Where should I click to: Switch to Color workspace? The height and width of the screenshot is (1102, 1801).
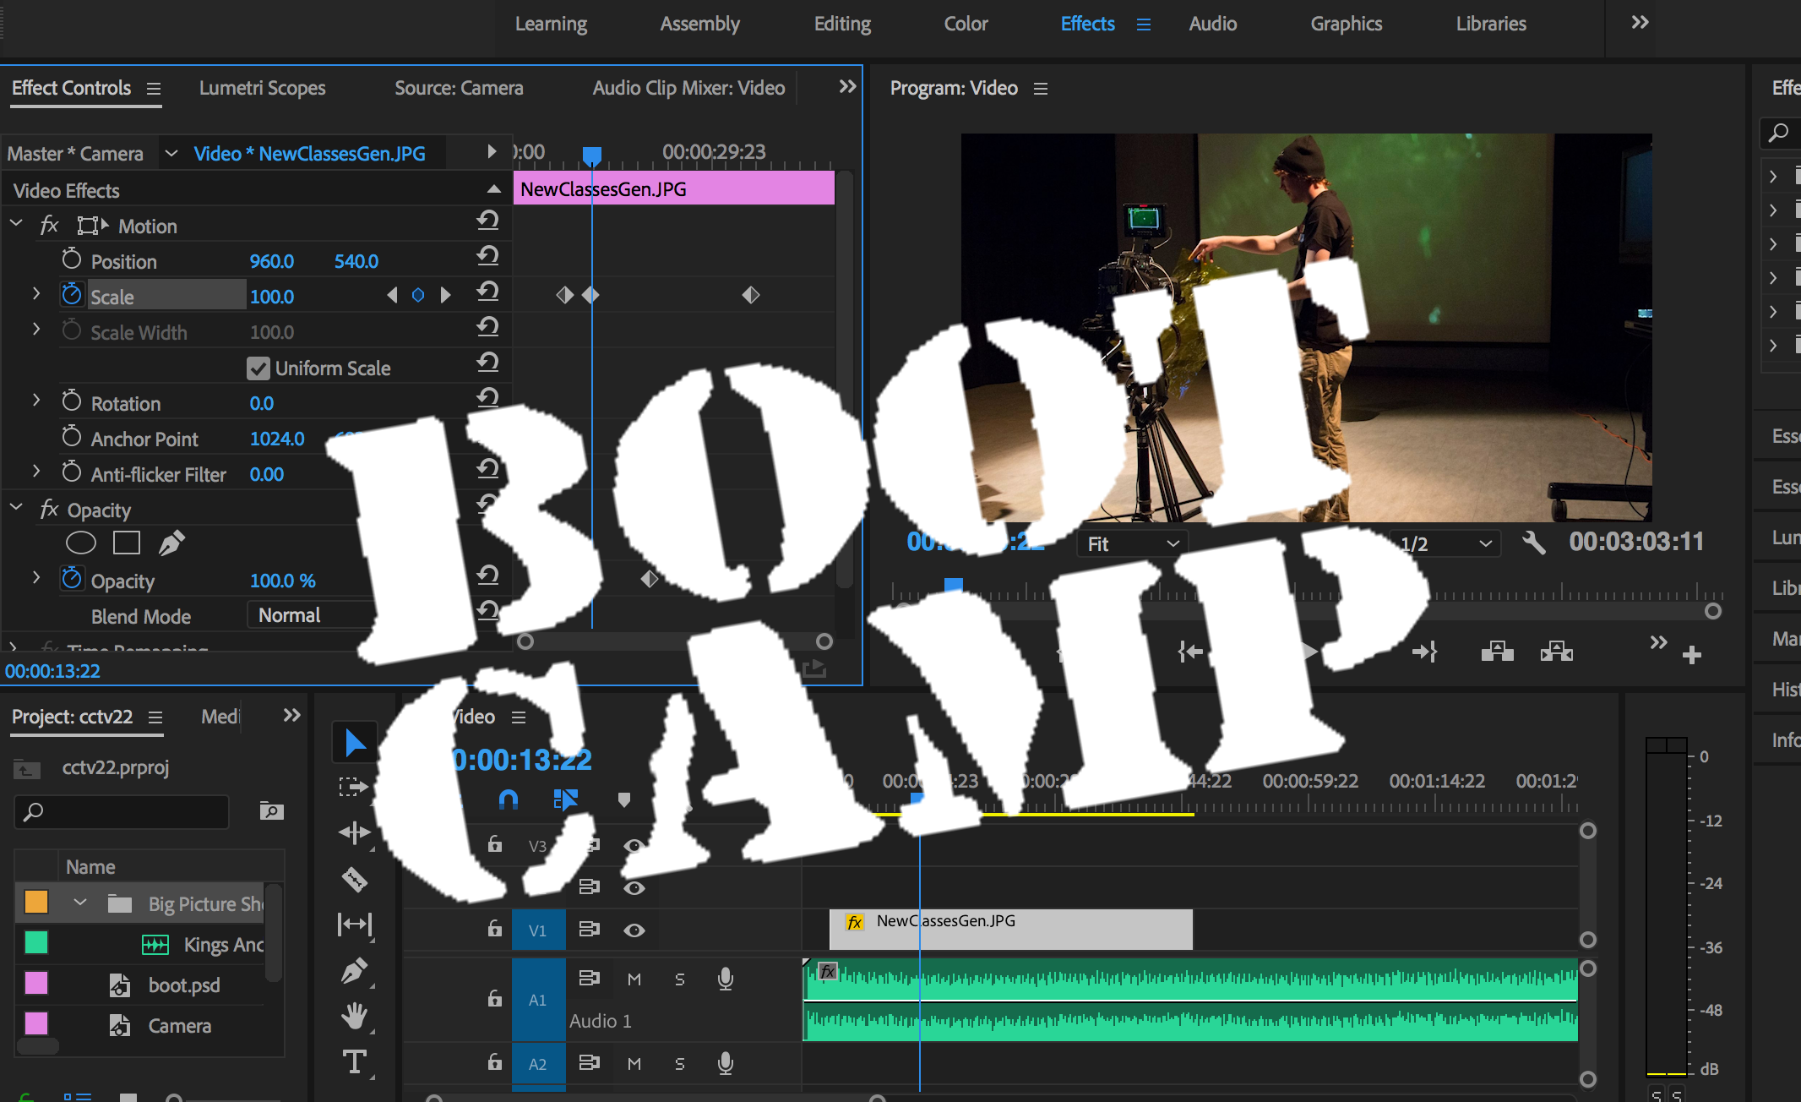[x=966, y=24]
